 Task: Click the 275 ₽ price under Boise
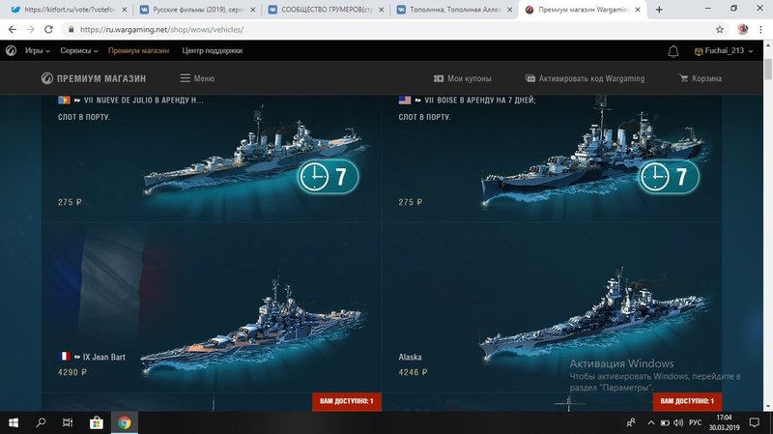pyautogui.click(x=411, y=202)
